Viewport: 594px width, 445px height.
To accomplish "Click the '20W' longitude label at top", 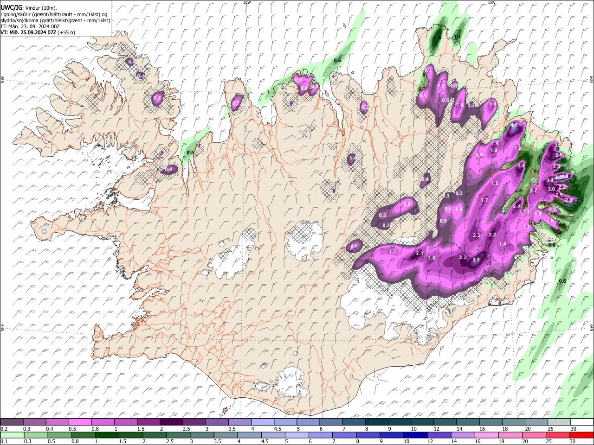I will point(247,2).
